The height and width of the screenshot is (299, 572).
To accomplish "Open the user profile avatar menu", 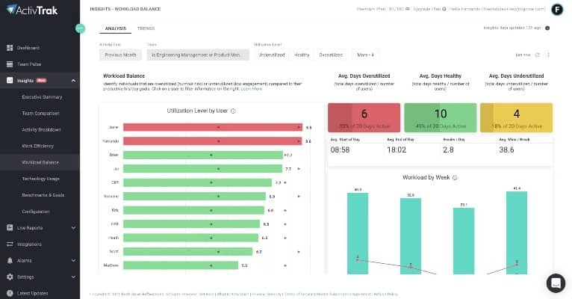I will point(557,10).
